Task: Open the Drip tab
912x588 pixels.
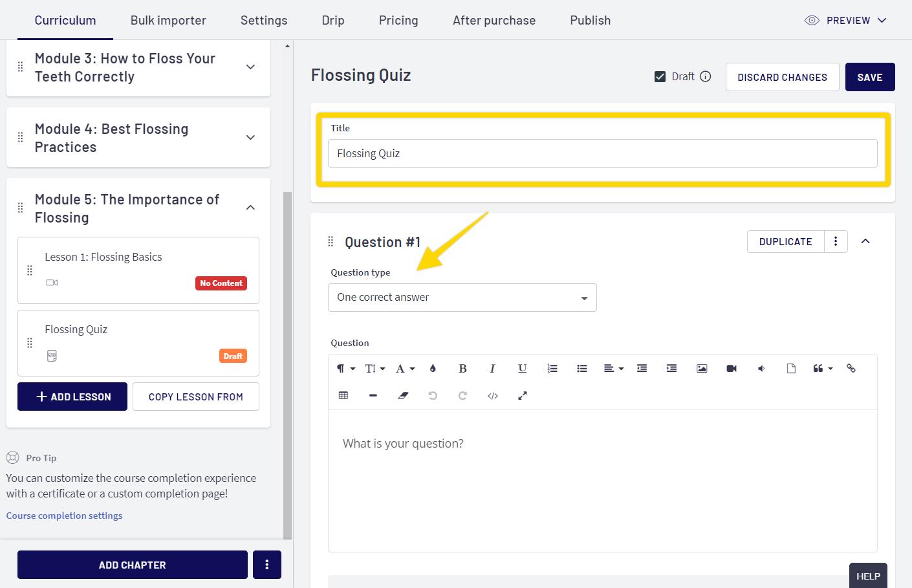Action: (333, 20)
